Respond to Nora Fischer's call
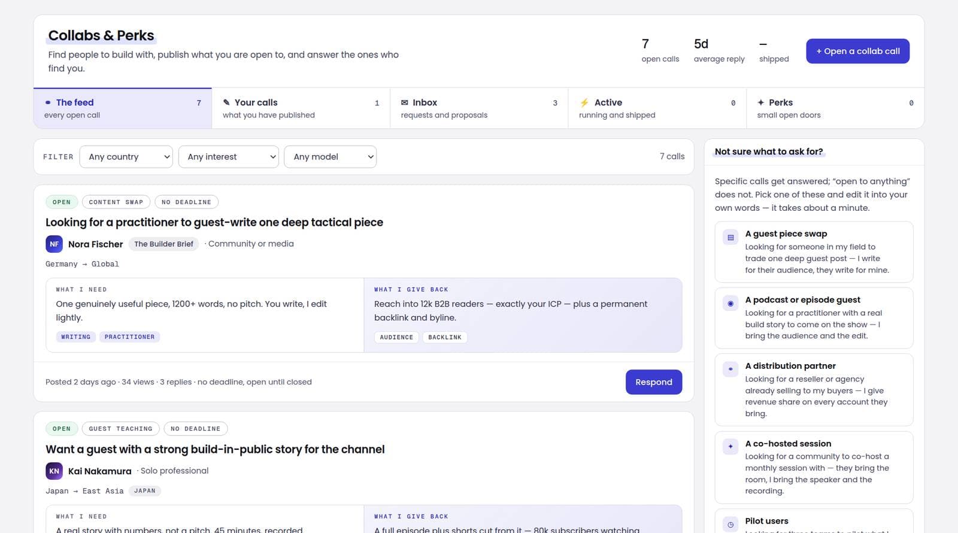 pos(654,382)
